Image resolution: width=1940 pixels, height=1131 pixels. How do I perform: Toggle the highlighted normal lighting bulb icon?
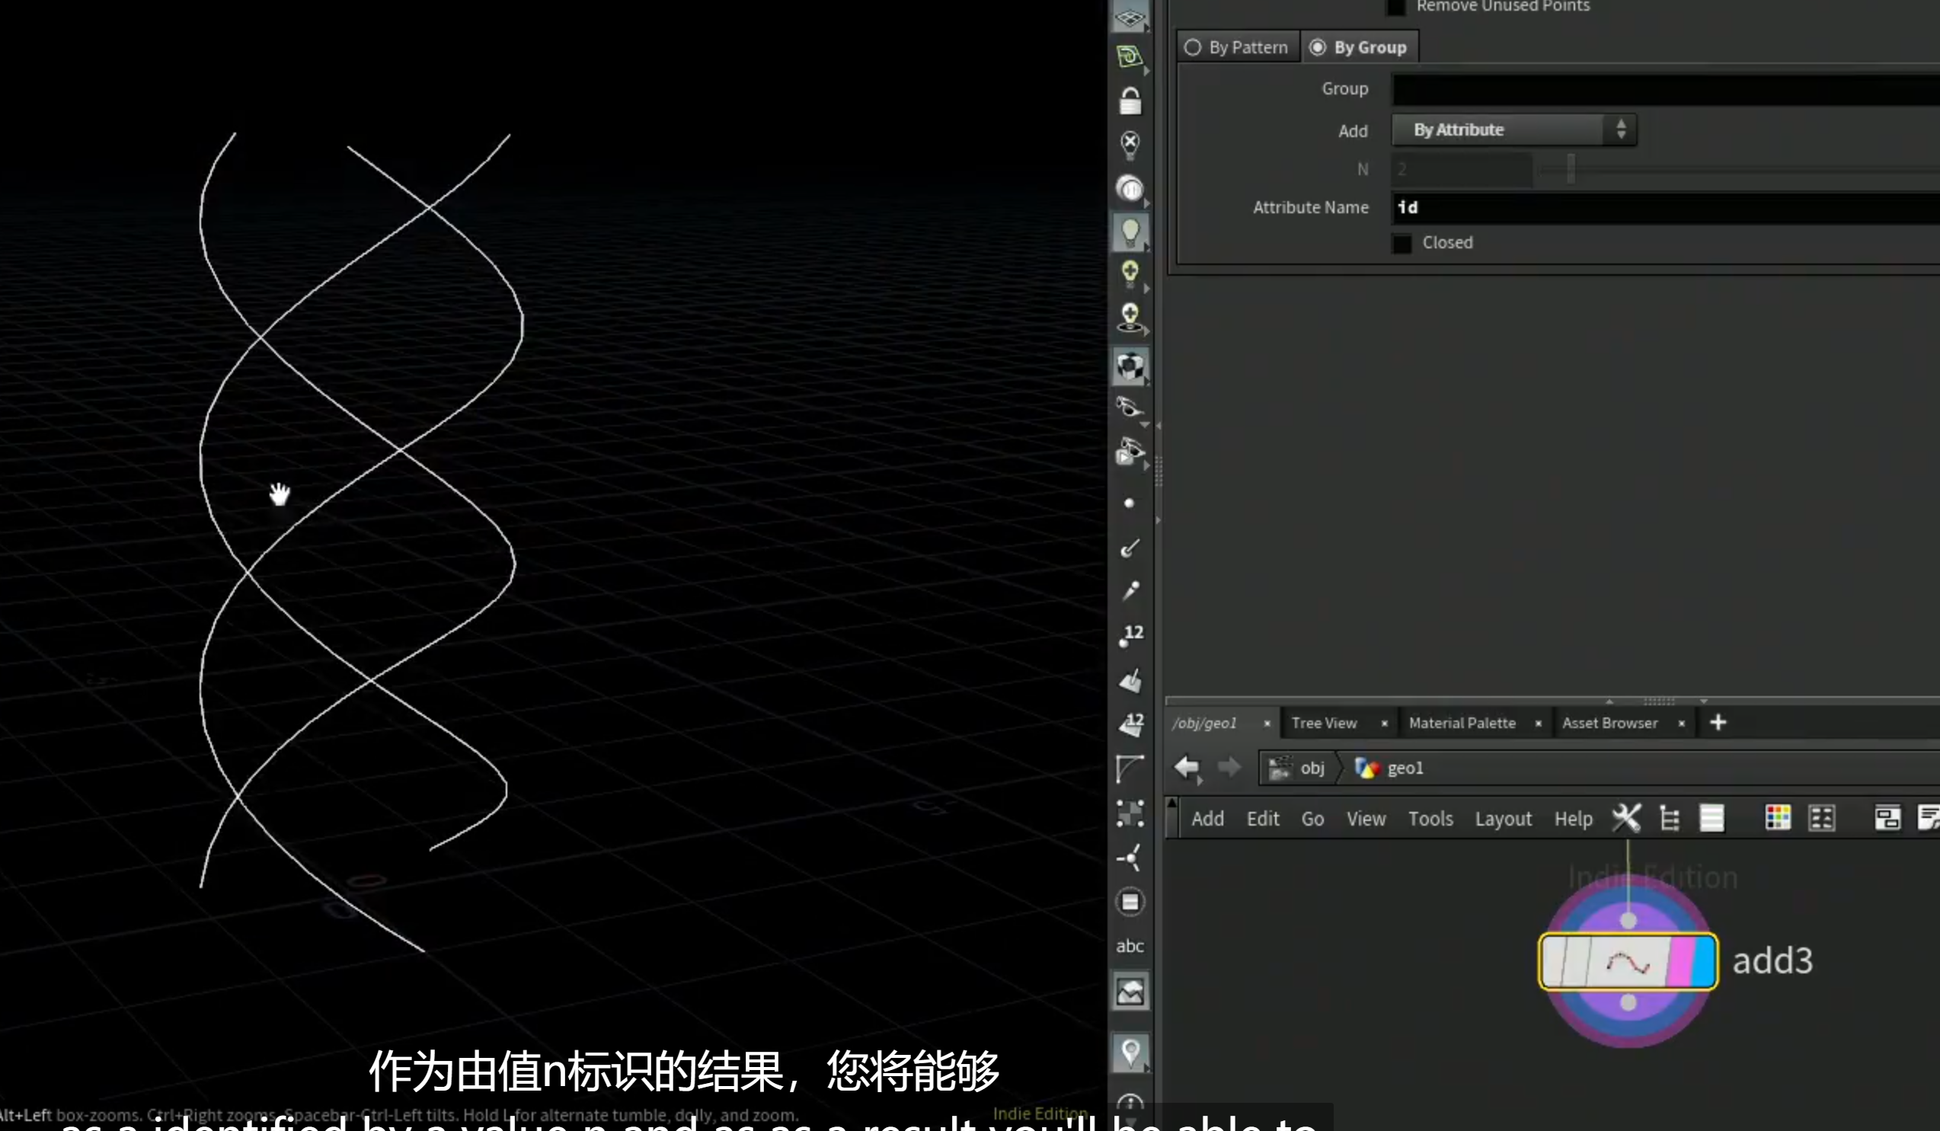(x=1130, y=232)
